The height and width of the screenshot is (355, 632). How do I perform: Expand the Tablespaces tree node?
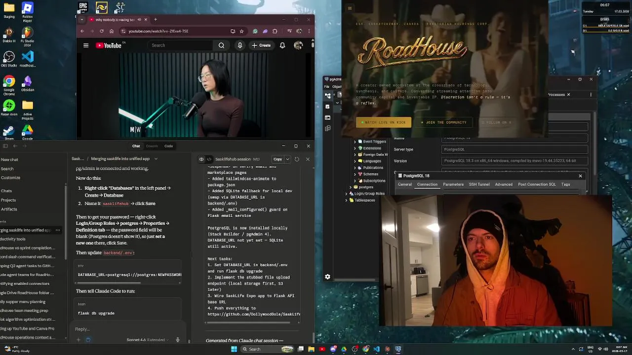tap(346, 200)
